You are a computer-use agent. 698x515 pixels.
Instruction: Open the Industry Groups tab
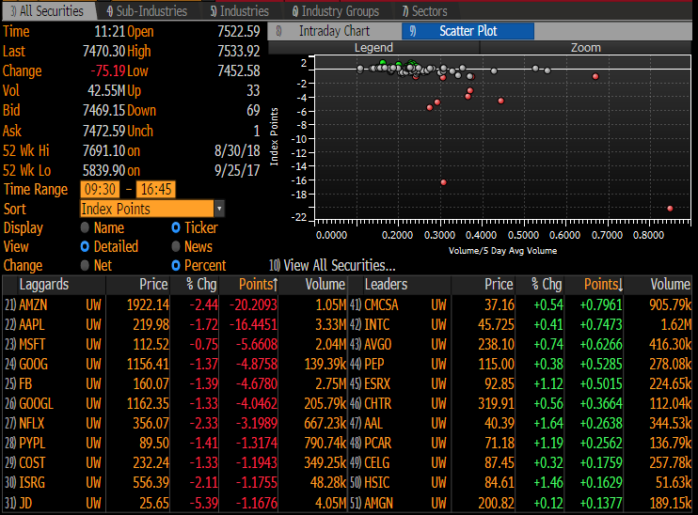coord(336,11)
